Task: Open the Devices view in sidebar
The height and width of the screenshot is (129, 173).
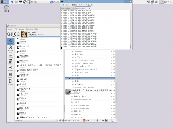Action: point(10,82)
